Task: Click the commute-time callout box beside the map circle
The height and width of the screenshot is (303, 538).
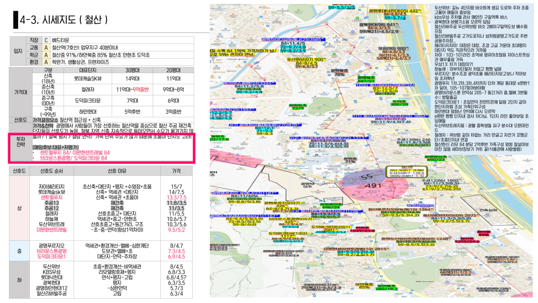Action: [x=407, y=172]
